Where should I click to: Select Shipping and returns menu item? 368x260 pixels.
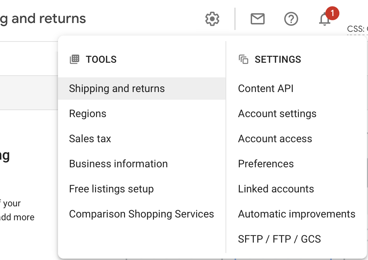(x=117, y=89)
